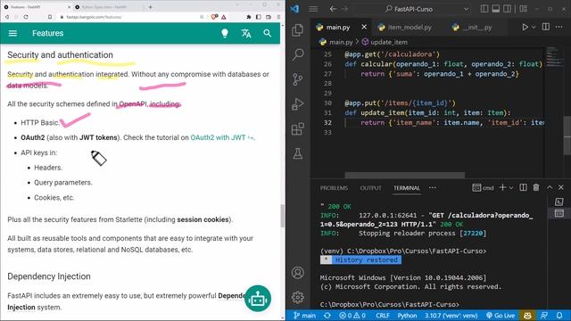The width and height of the screenshot is (571, 321).
Task: Open the Manage gear menu
Action: (297, 297)
